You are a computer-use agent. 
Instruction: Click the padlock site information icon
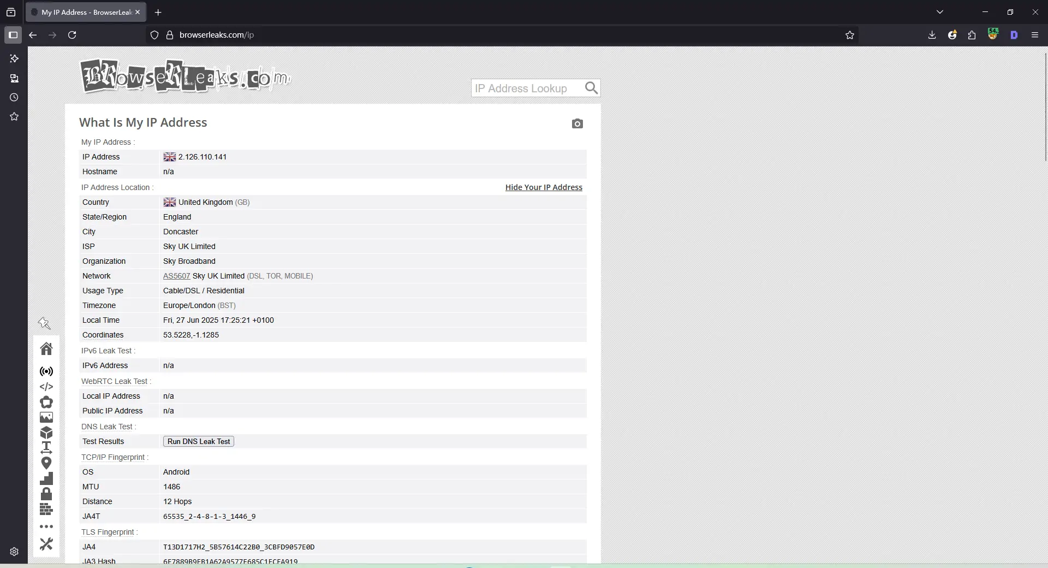pyautogui.click(x=170, y=35)
